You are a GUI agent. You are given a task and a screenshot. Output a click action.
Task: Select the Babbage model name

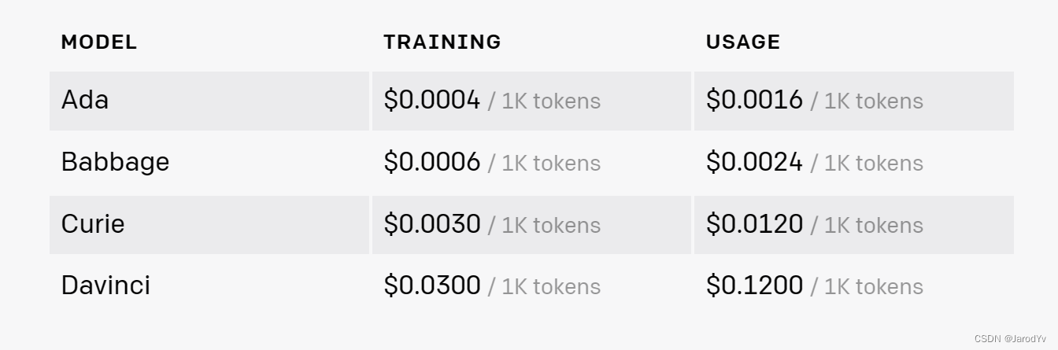(x=115, y=162)
